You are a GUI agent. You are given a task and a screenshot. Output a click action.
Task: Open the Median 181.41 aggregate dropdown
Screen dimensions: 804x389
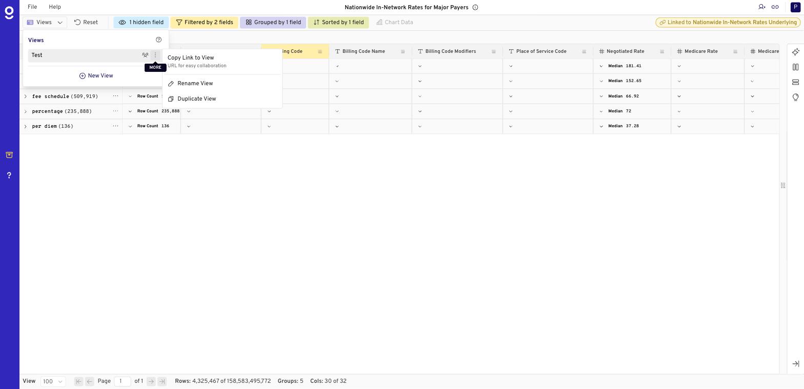[601, 66]
